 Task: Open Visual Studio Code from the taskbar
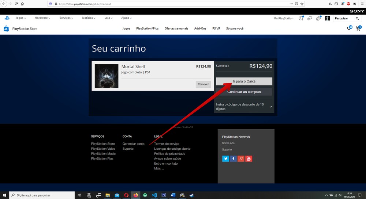pos(154,195)
